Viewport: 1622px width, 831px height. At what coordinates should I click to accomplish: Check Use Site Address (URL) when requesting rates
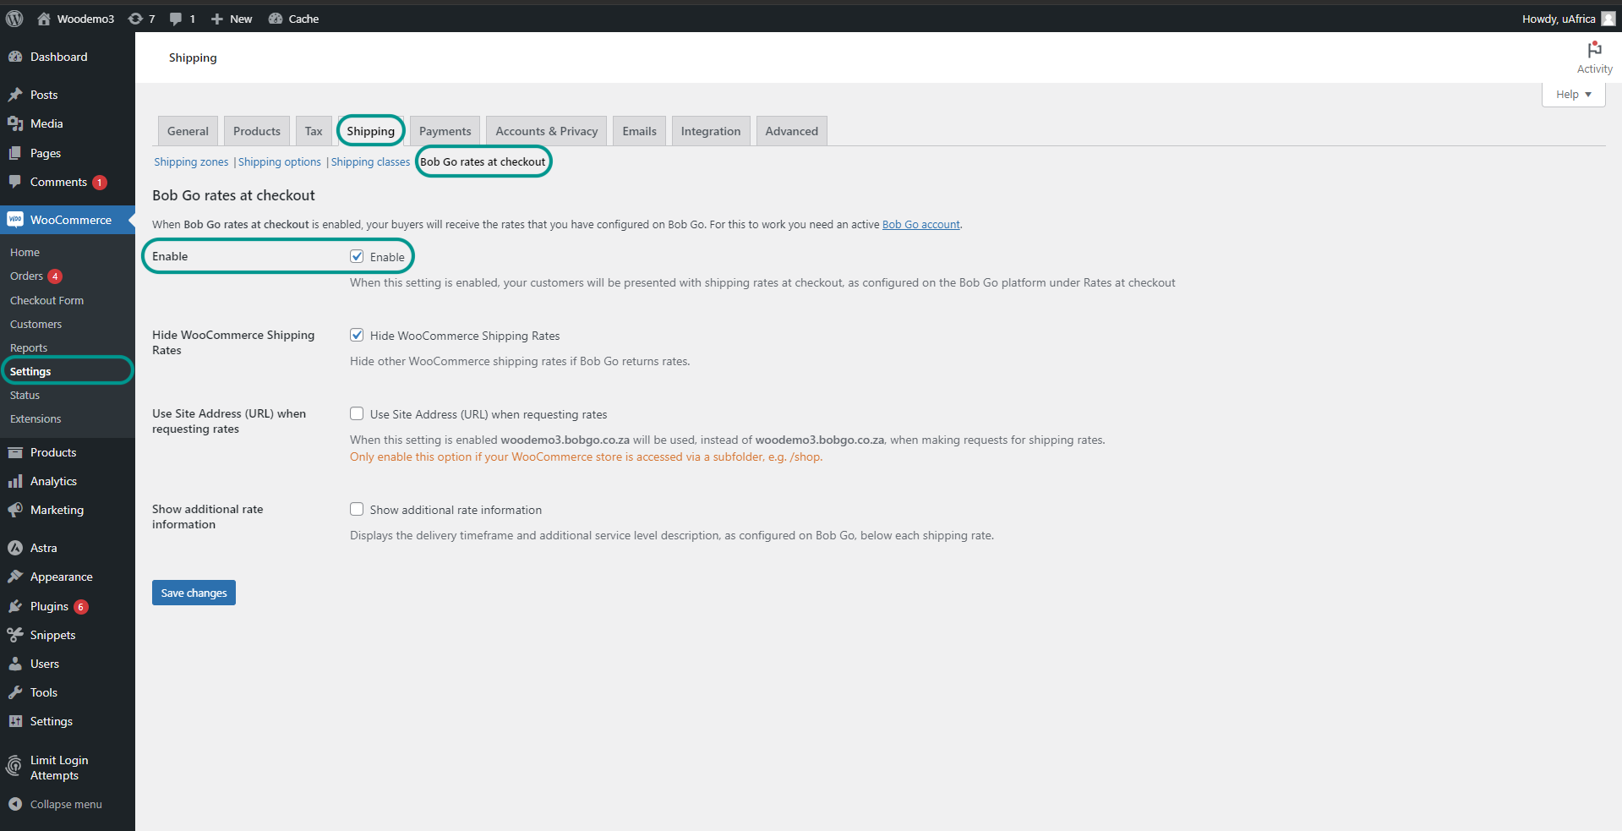[x=357, y=413]
